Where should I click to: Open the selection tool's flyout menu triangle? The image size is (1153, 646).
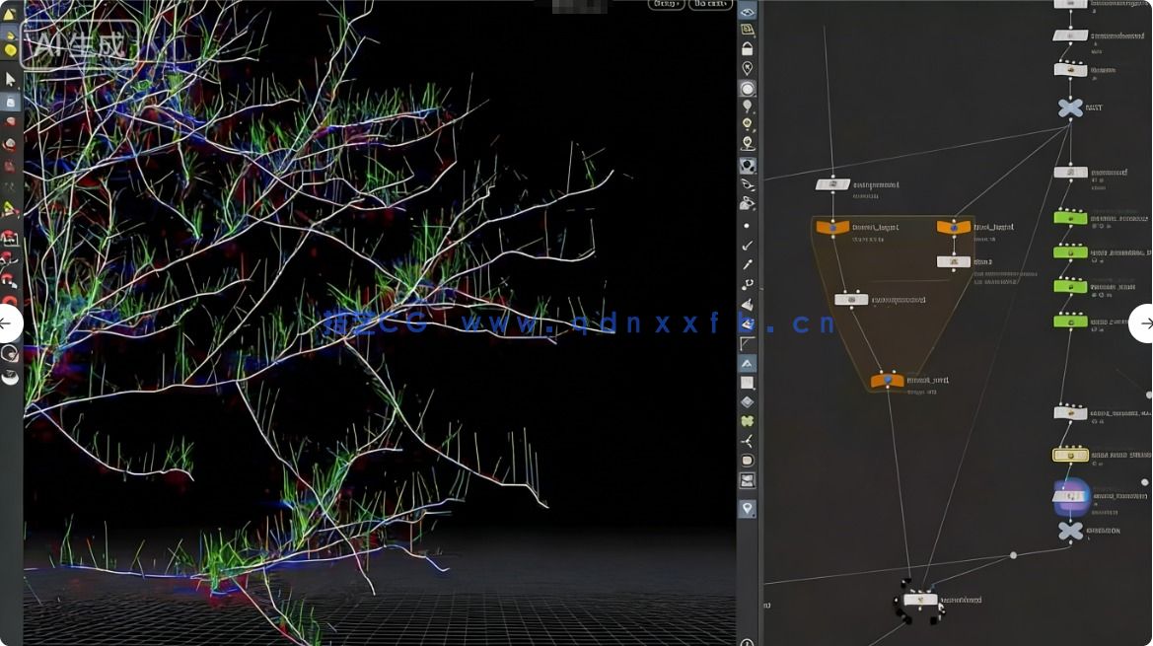coord(20,89)
